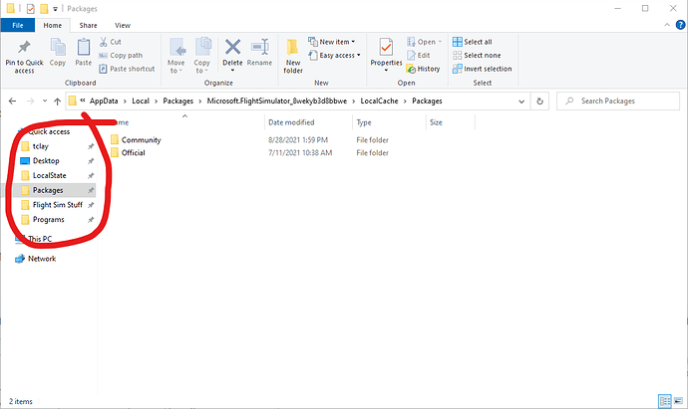Switch to large thumbnails view in status bar

[x=677, y=401]
